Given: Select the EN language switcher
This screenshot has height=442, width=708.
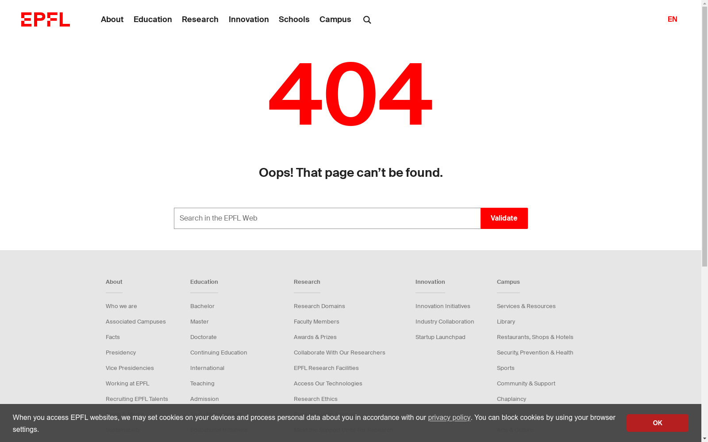Looking at the screenshot, I should pyautogui.click(x=673, y=19).
